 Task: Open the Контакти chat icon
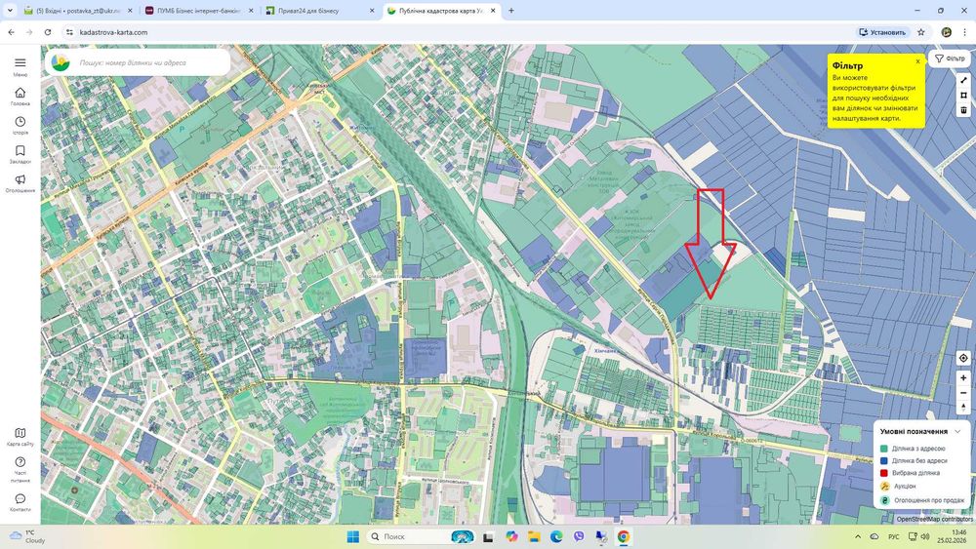click(20, 498)
